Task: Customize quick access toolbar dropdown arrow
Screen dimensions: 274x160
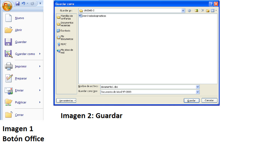Action: coord(40,4)
